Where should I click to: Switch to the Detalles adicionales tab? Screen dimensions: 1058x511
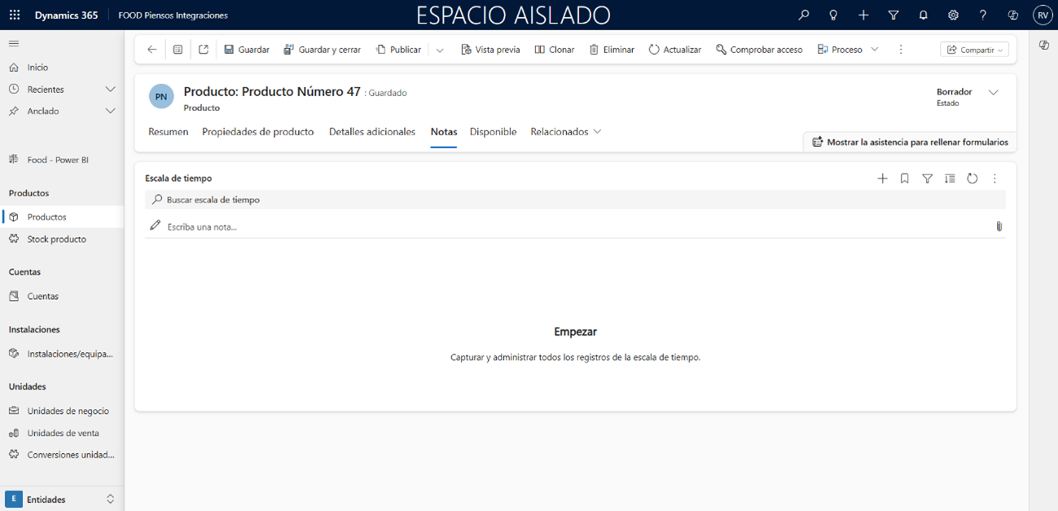point(371,132)
